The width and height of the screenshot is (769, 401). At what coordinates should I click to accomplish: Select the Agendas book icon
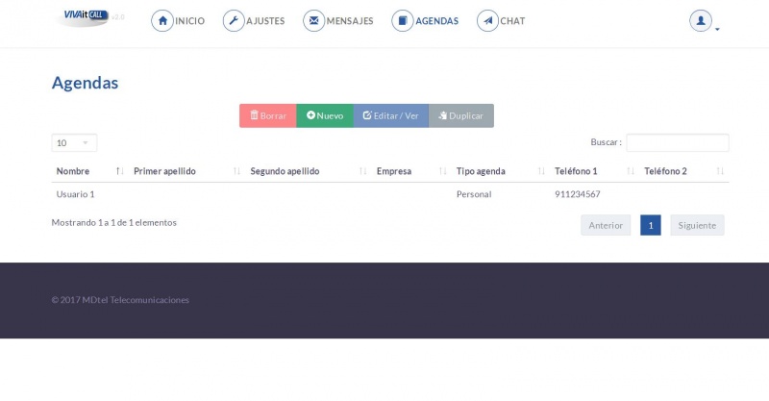click(x=403, y=20)
